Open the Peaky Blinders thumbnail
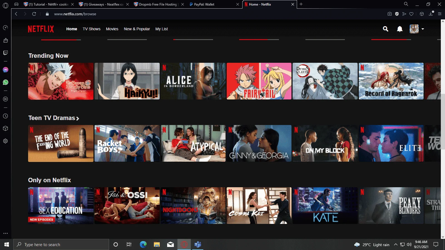Image resolution: width=445 pixels, height=250 pixels. (391, 206)
